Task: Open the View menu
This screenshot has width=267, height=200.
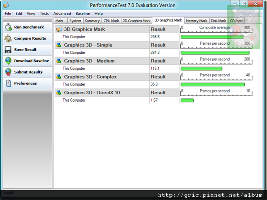Action: 31,13
